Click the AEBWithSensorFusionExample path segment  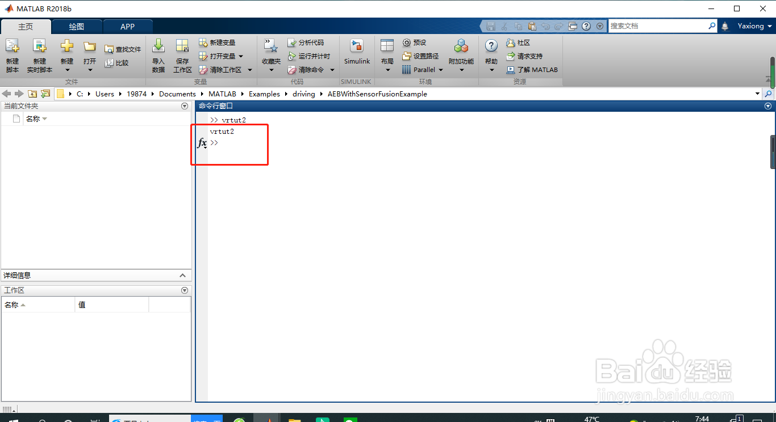[x=377, y=94]
